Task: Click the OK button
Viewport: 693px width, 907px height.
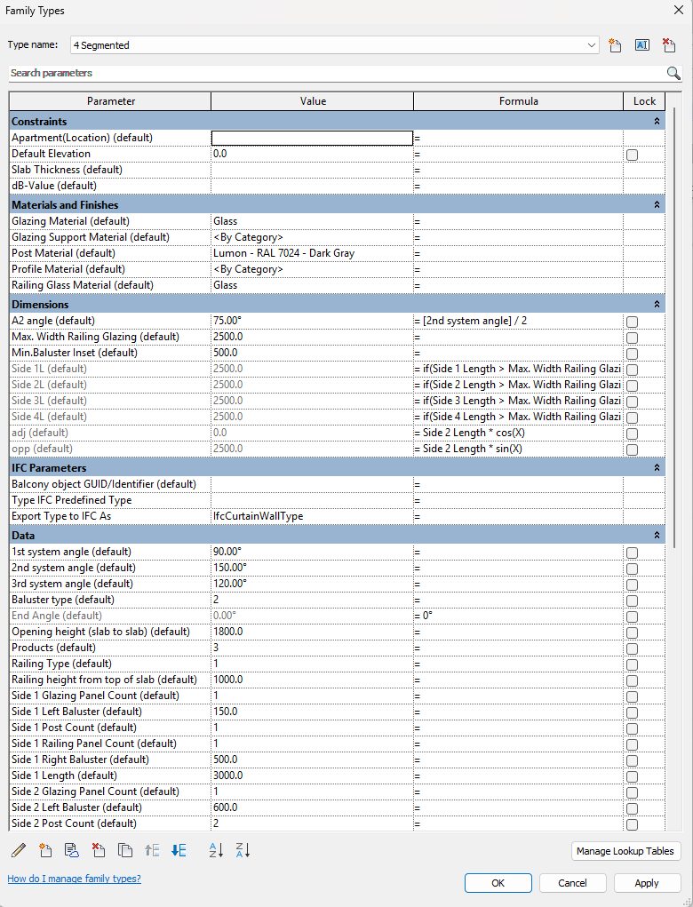Action: point(498,883)
